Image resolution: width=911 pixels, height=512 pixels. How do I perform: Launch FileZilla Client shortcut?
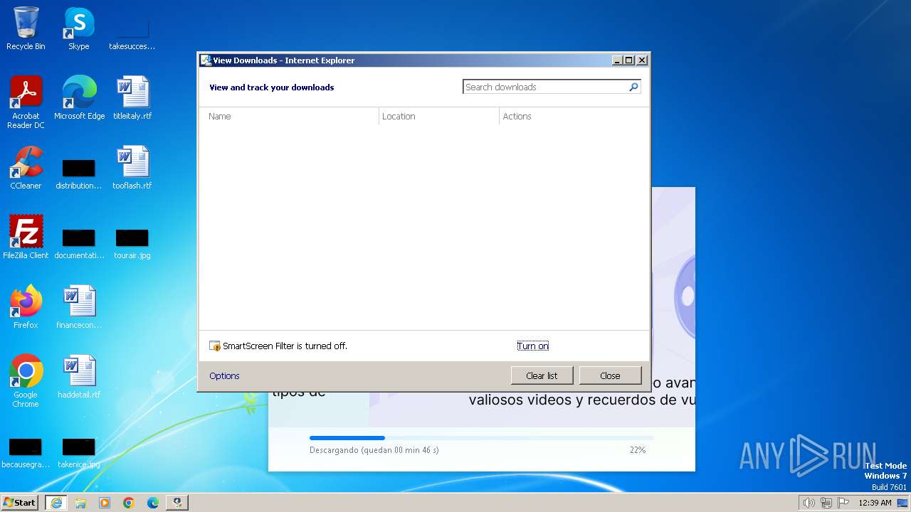pos(26,238)
